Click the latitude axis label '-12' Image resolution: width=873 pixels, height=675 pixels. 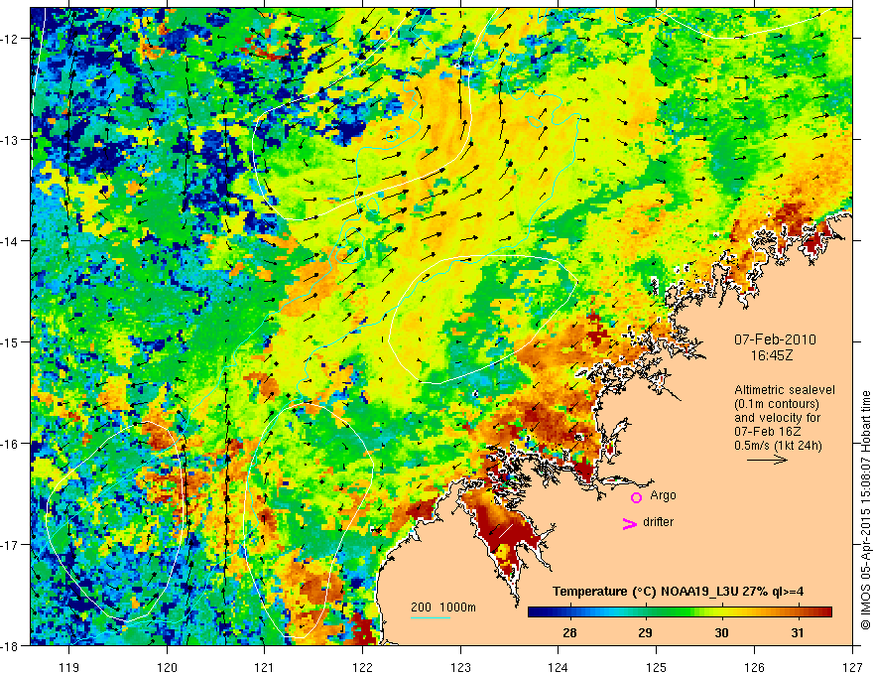10,39
